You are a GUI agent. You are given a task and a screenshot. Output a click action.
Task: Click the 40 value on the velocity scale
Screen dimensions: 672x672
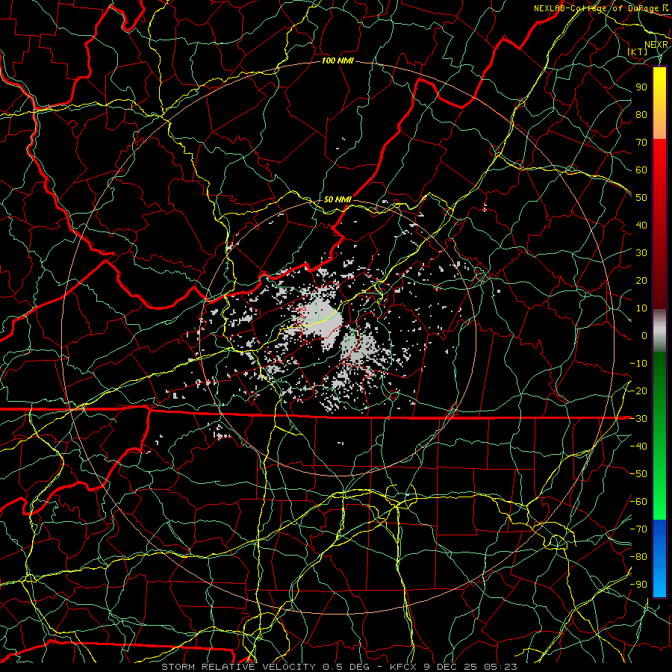[x=641, y=225]
